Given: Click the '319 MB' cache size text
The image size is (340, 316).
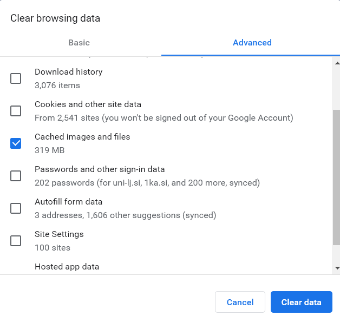Looking at the screenshot, I should click(x=50, y=150).
